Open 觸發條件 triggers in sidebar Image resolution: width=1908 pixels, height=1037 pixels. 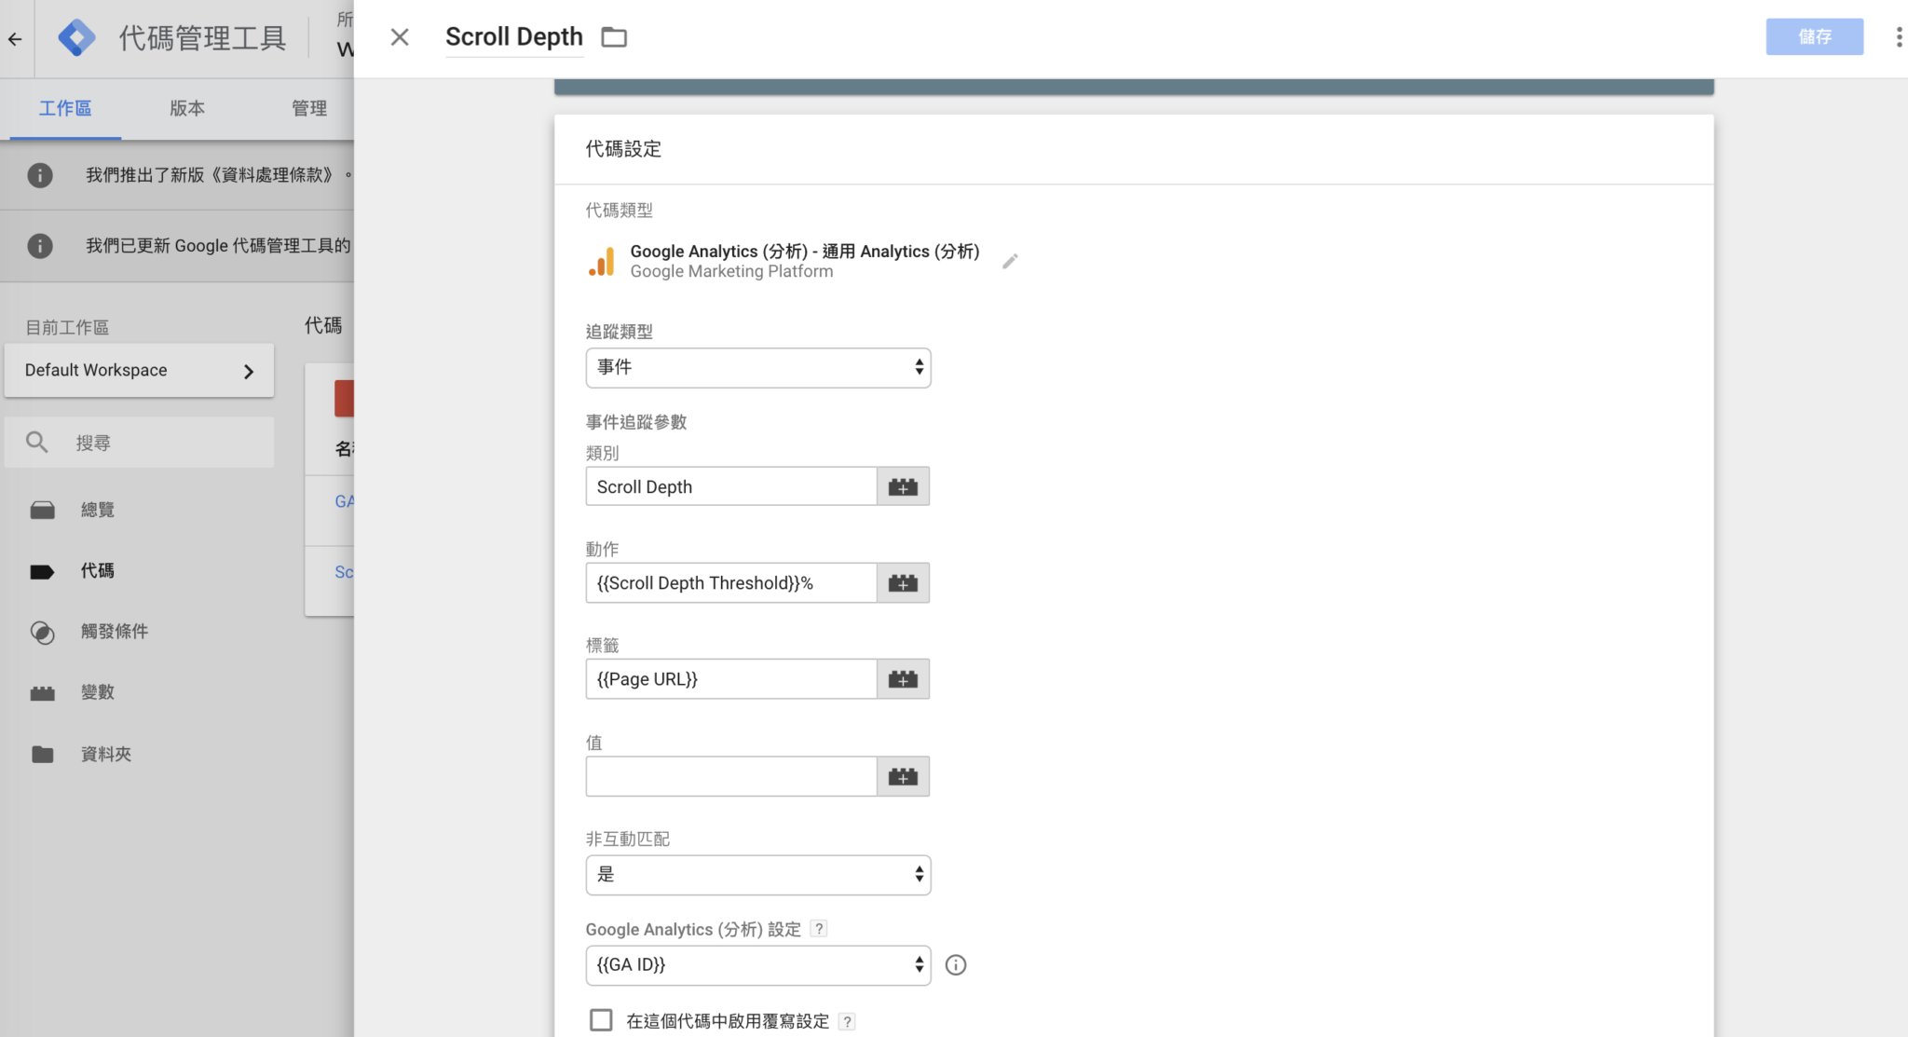[x=114, y=631]
